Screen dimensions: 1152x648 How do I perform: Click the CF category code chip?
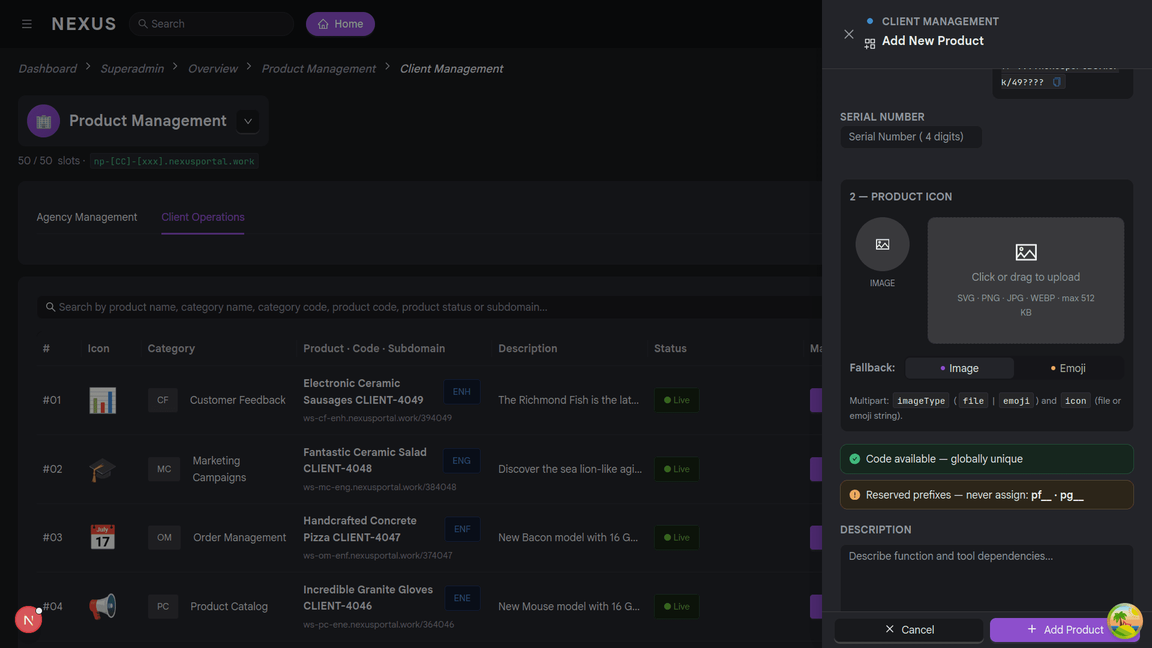tap(163, 400)
